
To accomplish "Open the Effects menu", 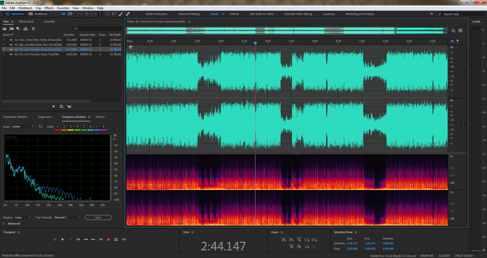I will tap(49, 8).
